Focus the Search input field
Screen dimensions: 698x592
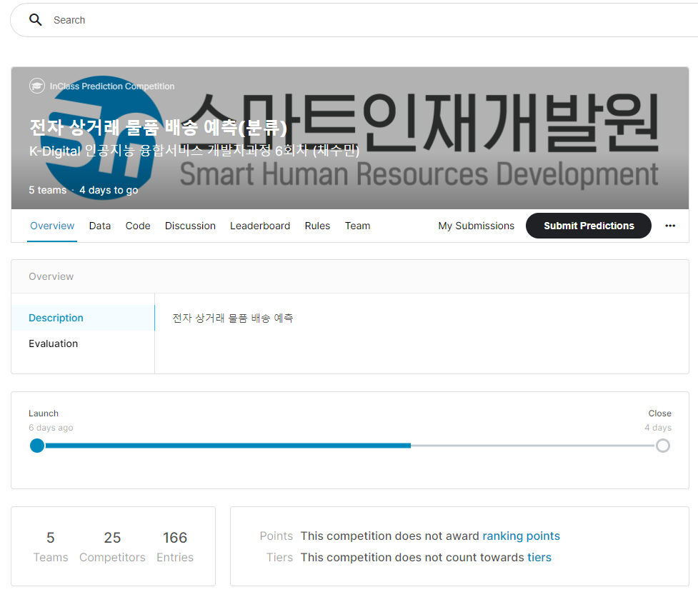356,20
